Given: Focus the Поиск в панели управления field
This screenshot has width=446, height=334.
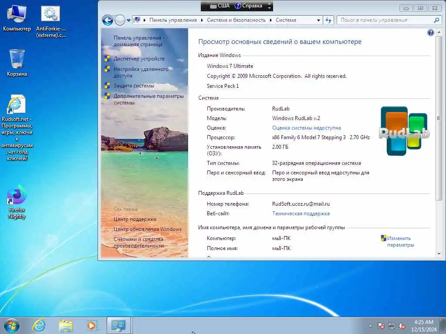Looking at the screenshot, I should (385, 20).
